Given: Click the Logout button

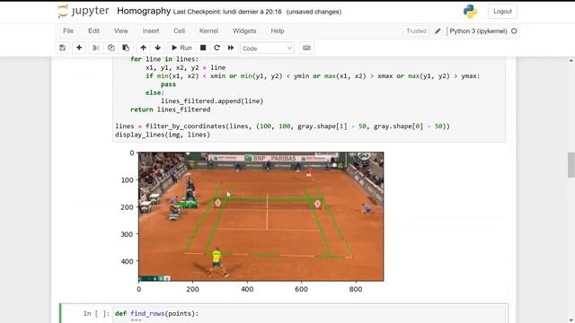Looking at the screenshot, I should tap(502, 12).
